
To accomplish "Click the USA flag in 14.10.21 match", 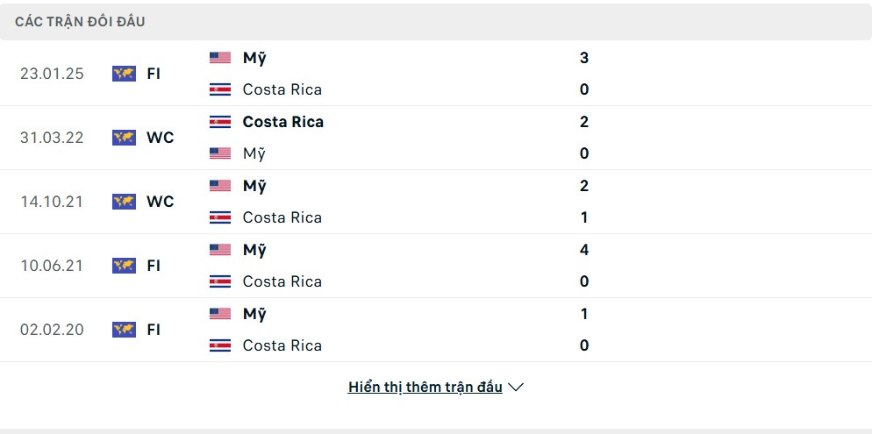I will click(220, 186).
